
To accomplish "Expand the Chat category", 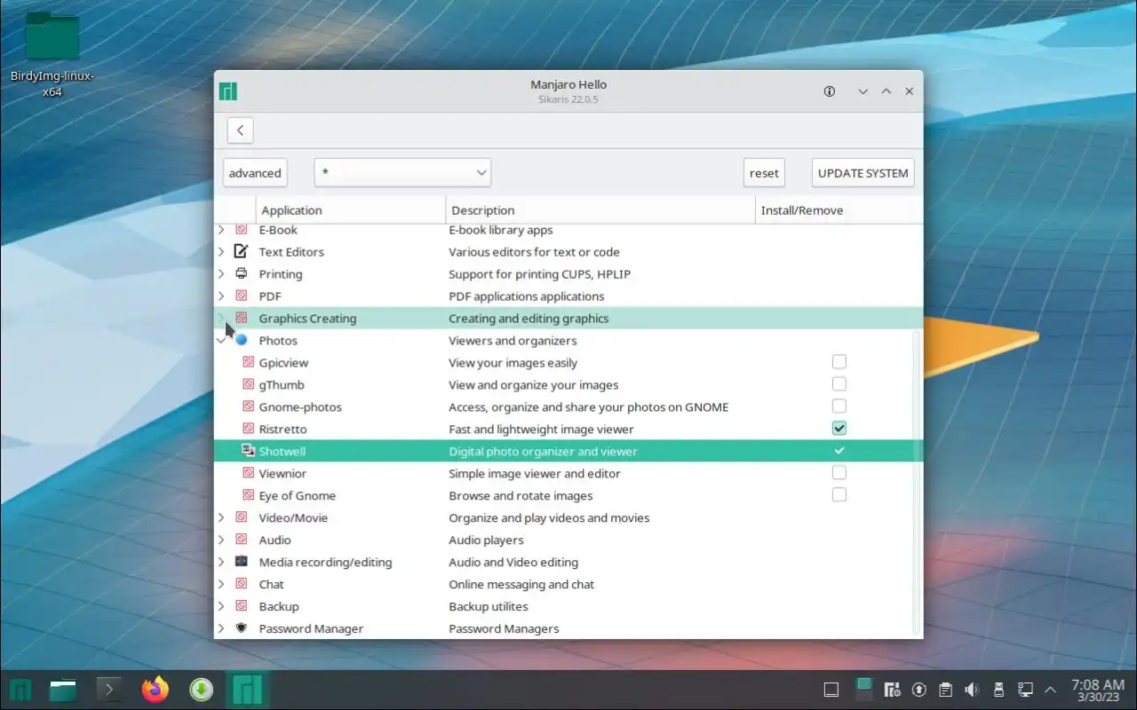I will [221, 584].
